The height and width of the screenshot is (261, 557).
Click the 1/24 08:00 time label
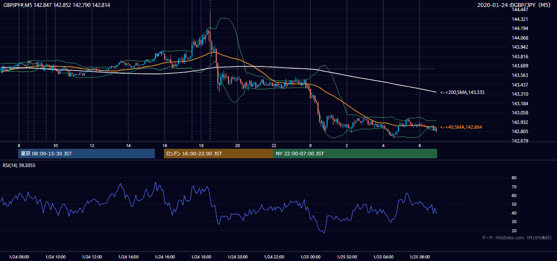[19, 257]
